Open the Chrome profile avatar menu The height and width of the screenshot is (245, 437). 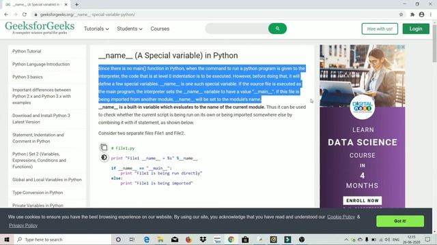pos(421,14)
